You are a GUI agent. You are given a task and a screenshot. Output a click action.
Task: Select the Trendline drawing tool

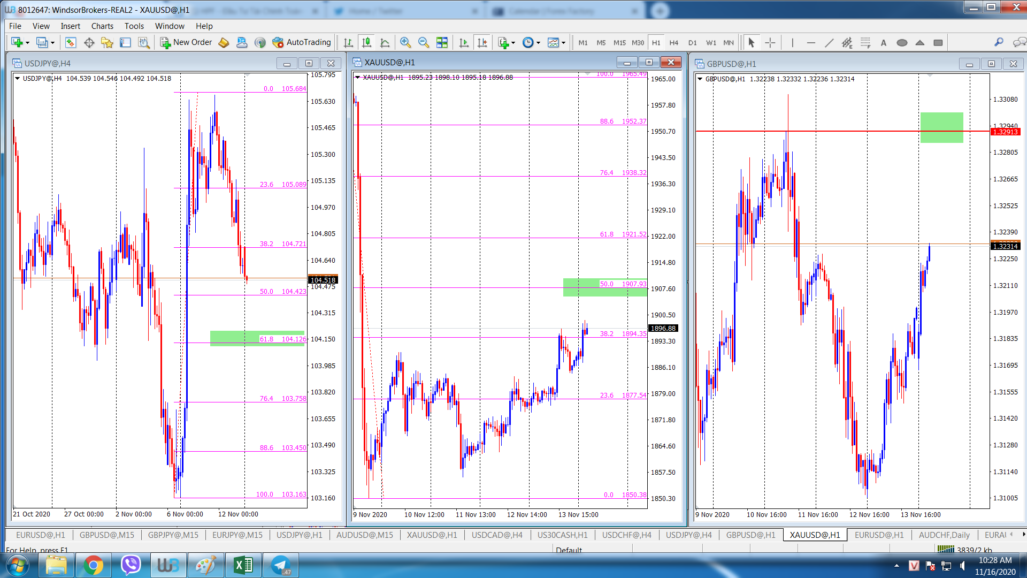pos(829,42)
